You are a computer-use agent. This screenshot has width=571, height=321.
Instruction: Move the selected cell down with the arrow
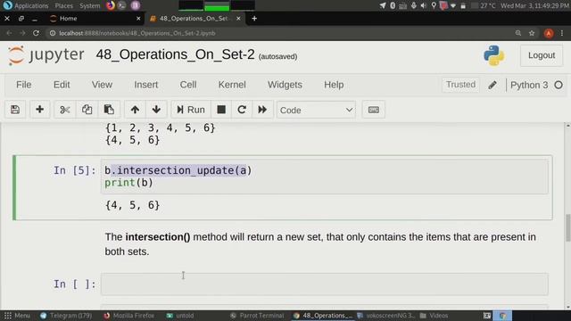[x=156, y=110]
